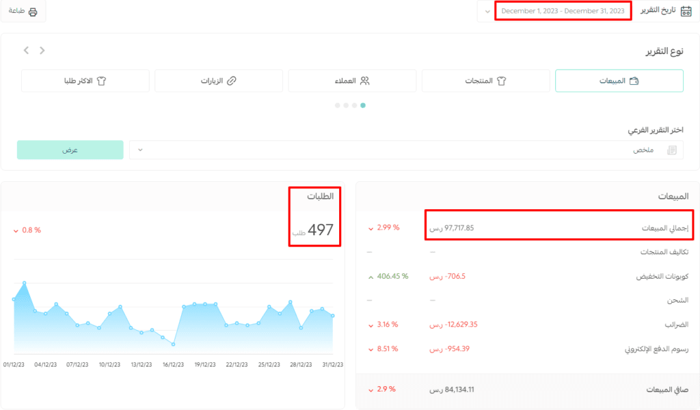Open the December 2023 date range field
Screen dimensions: 700x410
click(563, 11)
